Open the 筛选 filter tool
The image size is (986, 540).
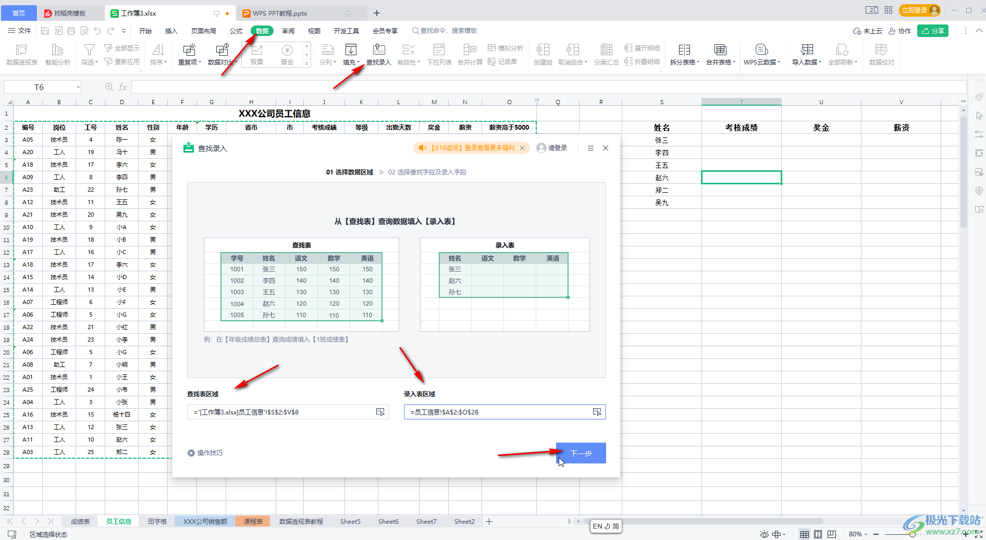coord(89,55)
